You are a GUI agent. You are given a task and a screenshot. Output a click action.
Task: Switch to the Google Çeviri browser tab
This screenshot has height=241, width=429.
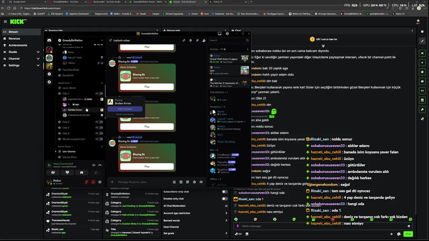[28, 2]
